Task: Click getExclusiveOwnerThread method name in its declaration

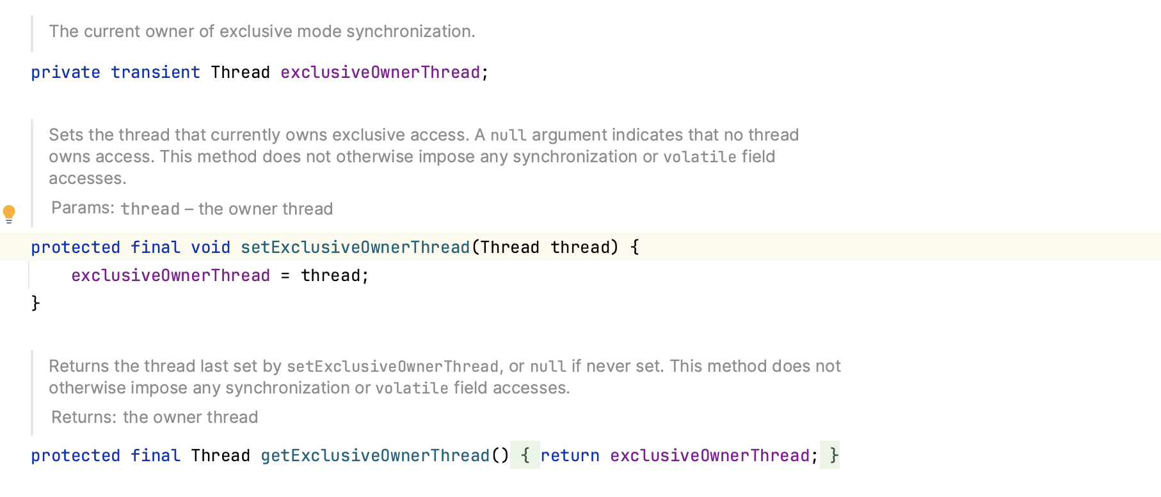Action: (x=375, y=455)
